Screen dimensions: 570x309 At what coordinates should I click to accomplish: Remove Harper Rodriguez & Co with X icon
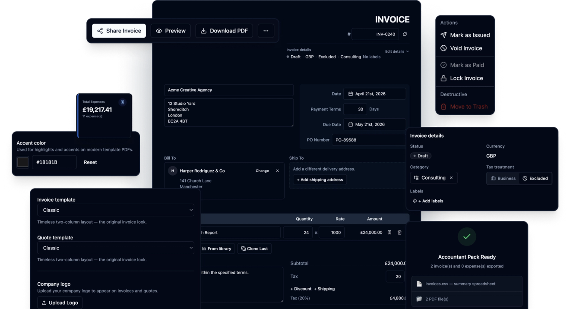[277, 171]
